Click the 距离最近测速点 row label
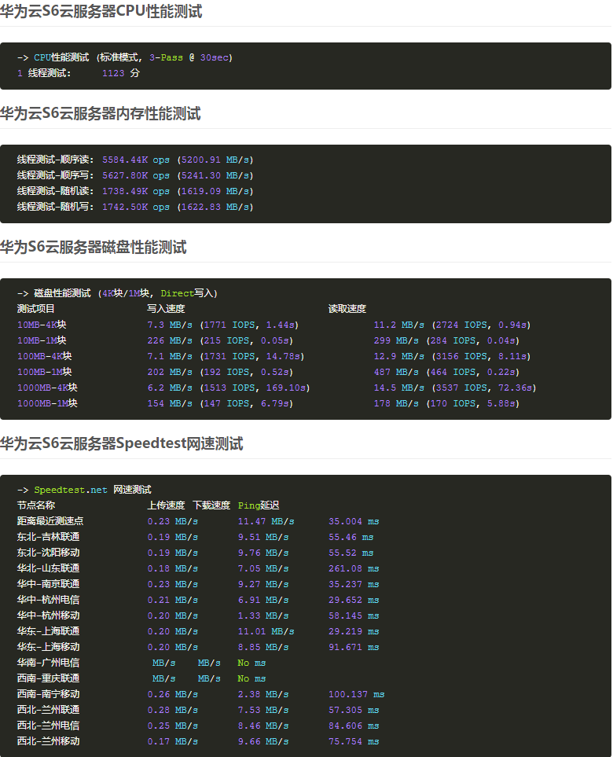 (50, 521)
